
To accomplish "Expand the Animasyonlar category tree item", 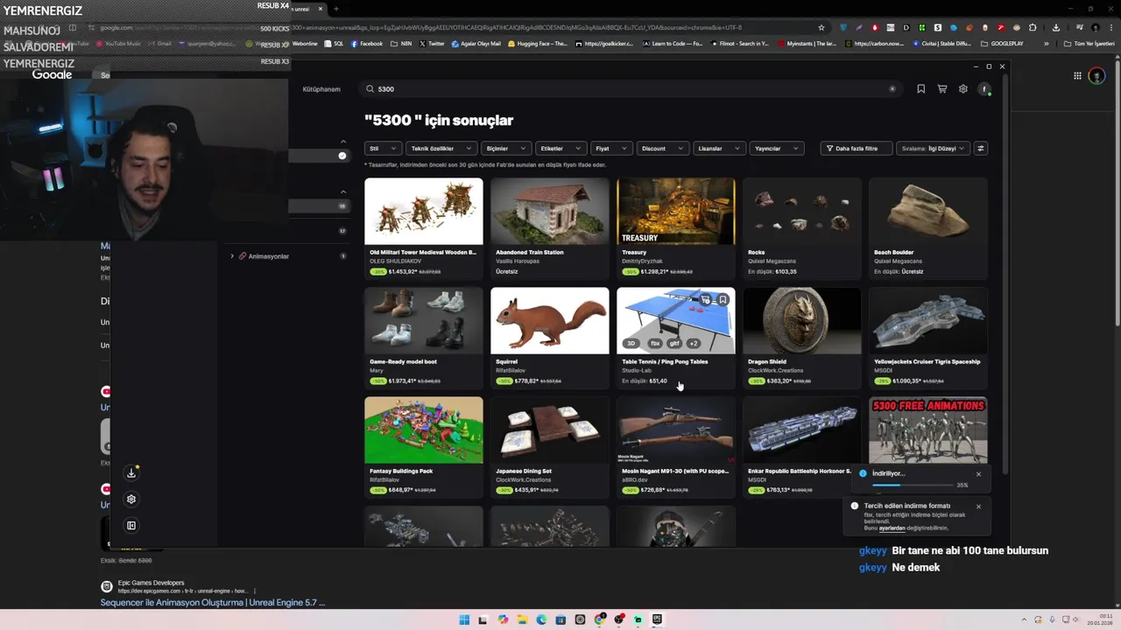I will [x=232, y=256].
